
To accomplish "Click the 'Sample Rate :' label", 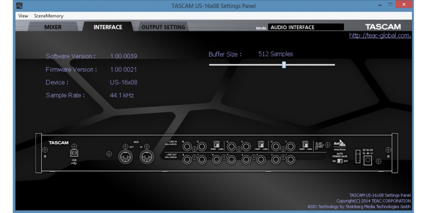I will (65, 95).
